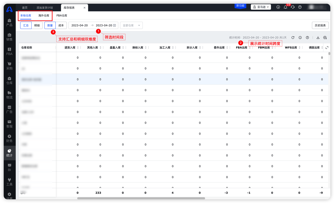The width and height of the screenshot is (334, 203).
Task: Open the 历史报表 history reports button
Action: click(x=320, y=25)
